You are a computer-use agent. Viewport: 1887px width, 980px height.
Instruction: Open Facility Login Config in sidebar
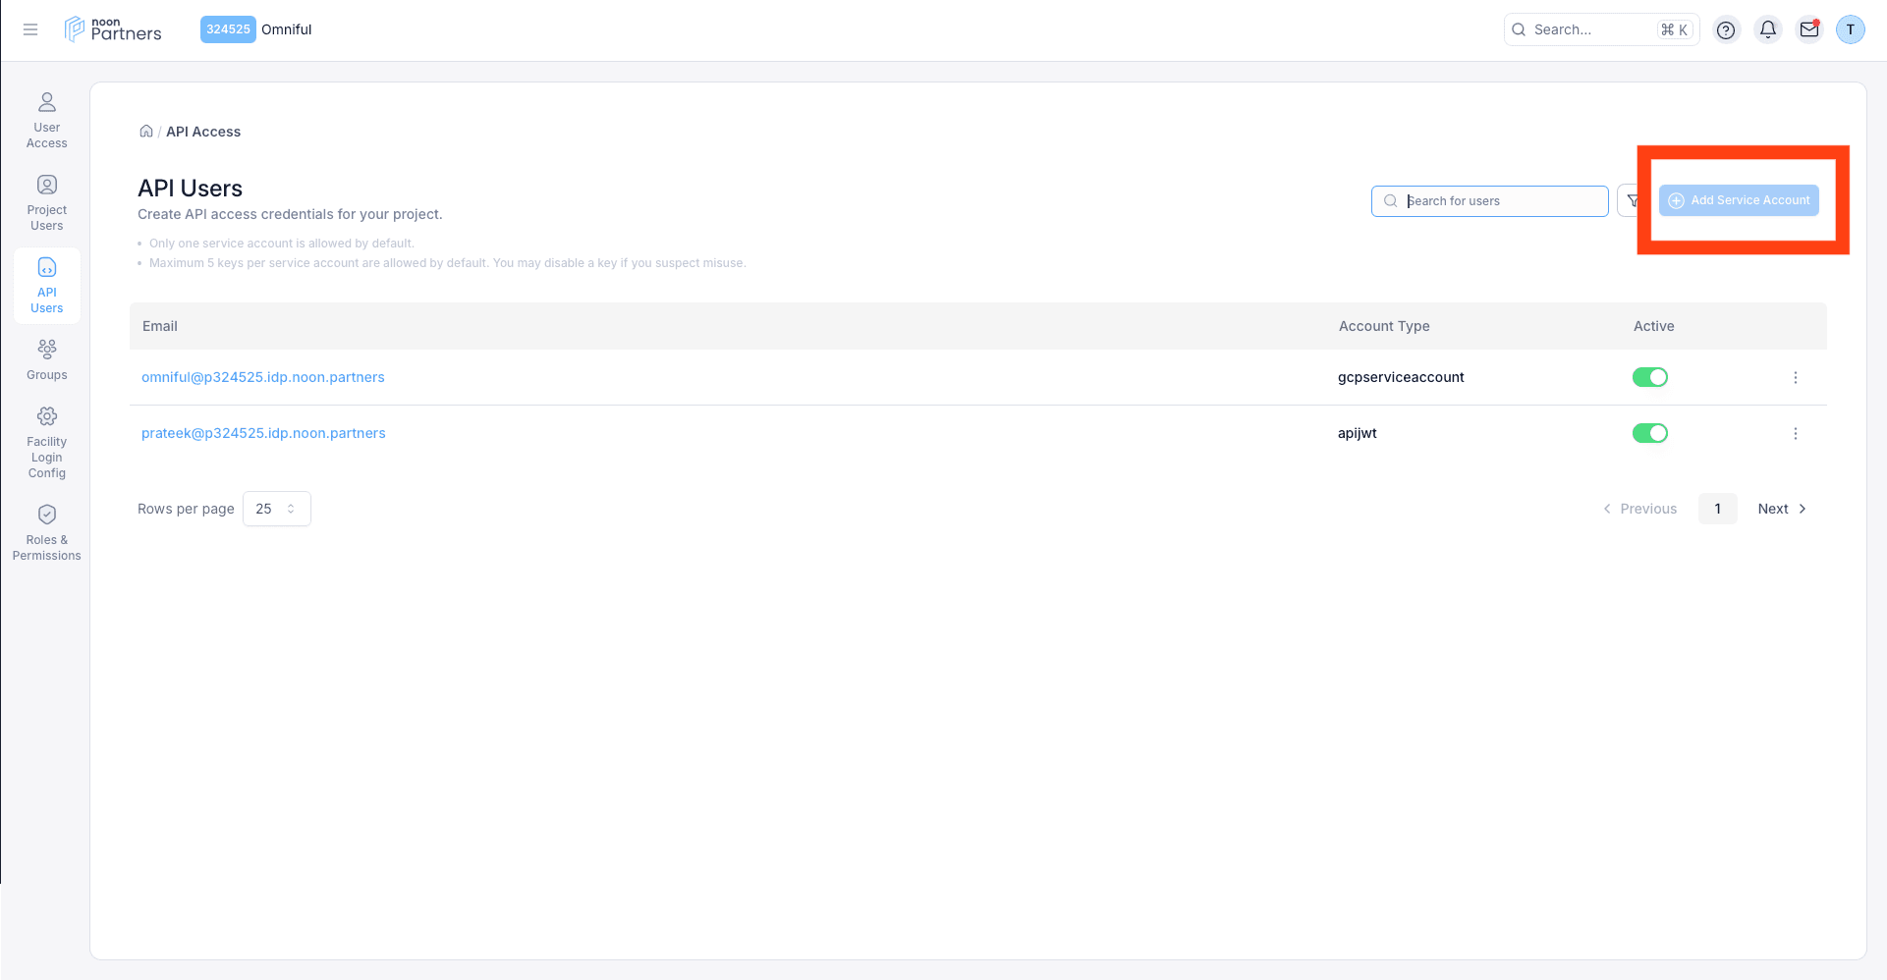tap(47, 442)
